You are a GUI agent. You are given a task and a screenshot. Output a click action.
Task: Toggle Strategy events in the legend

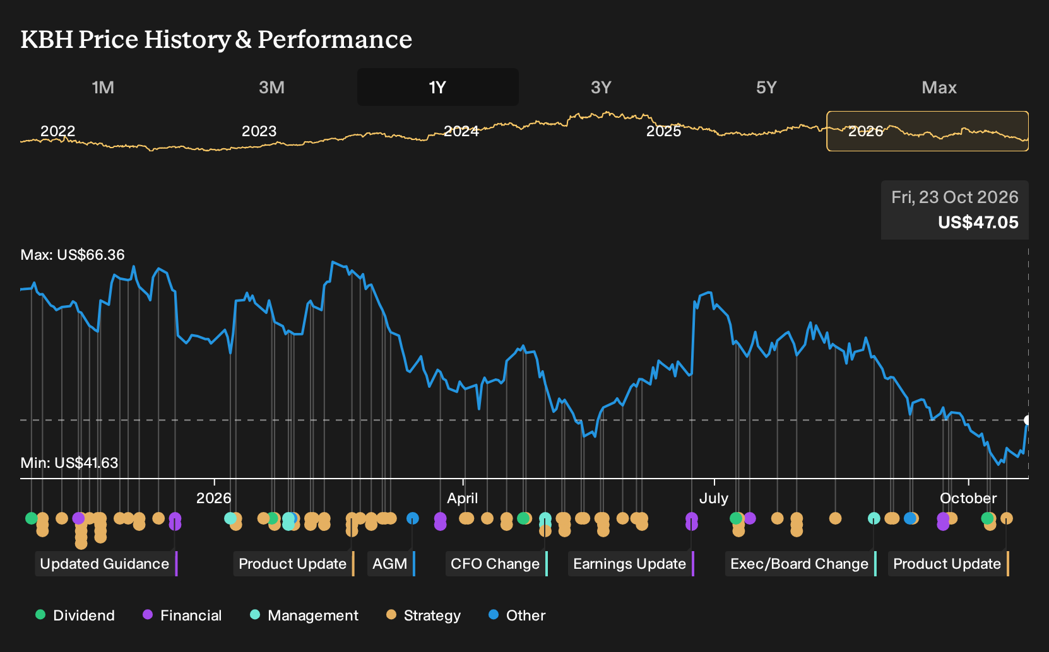424,615
